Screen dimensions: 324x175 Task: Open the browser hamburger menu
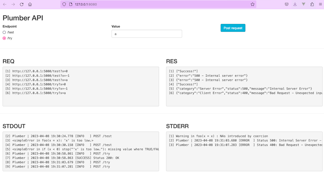(x=320, y=4)
